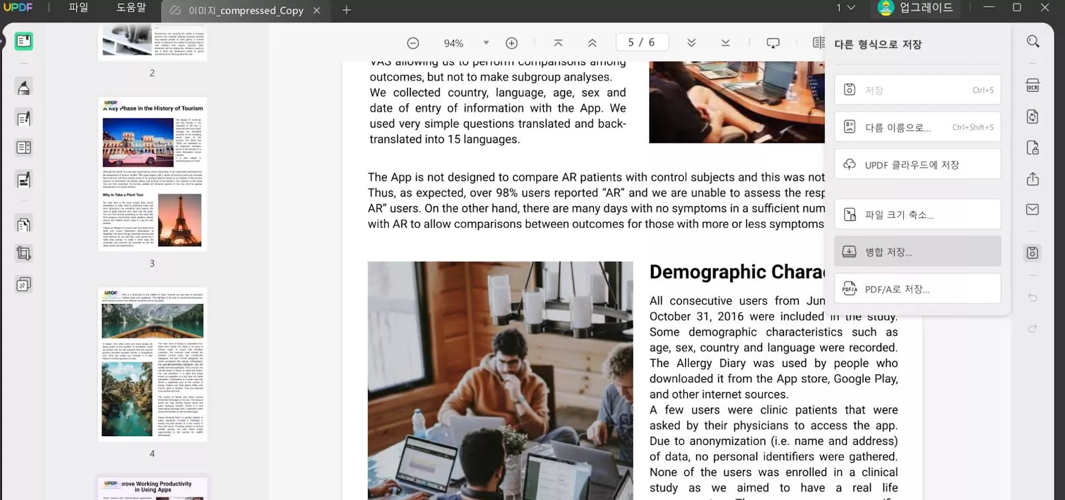
Task: Click the 업그레이드 upgrade button
Action: (x=915, y=8)
